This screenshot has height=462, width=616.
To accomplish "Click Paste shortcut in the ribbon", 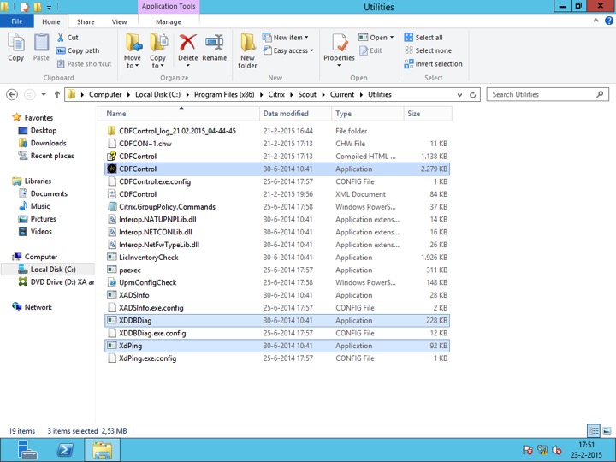I will click(84, 63).
